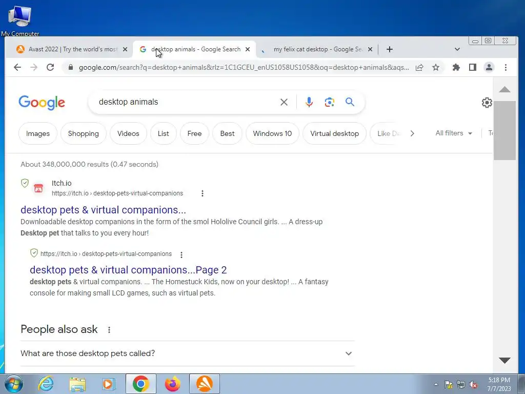
Task: Open tab search dropdown chevron
Action: coord(457,49)
